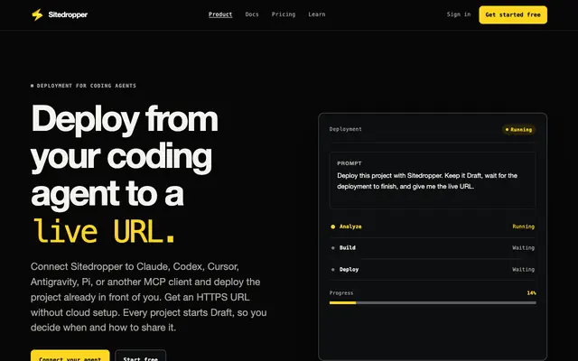Click the gray Deploy step dot
The width and height of the screenshot is (578, 361).
(333, 270)
